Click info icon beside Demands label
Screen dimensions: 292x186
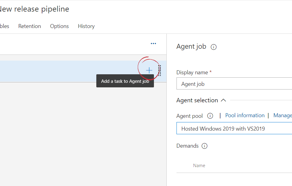205,146
